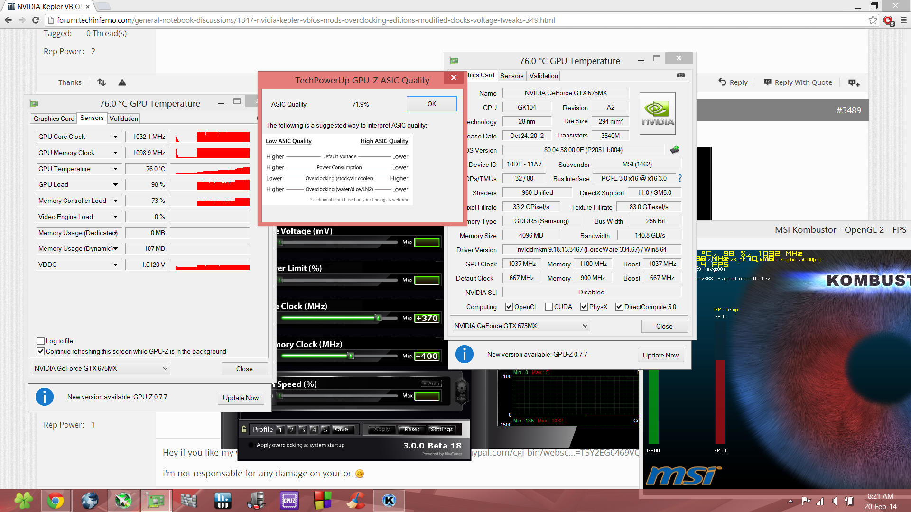Viewport: 911px width, 512px height.
Task: Select Sensors tab in right GPU-Z window
Action: click(512, 76)
